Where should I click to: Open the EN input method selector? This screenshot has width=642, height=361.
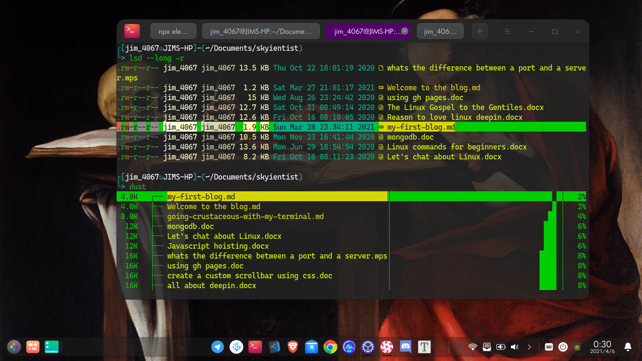[x=459, y=347]
